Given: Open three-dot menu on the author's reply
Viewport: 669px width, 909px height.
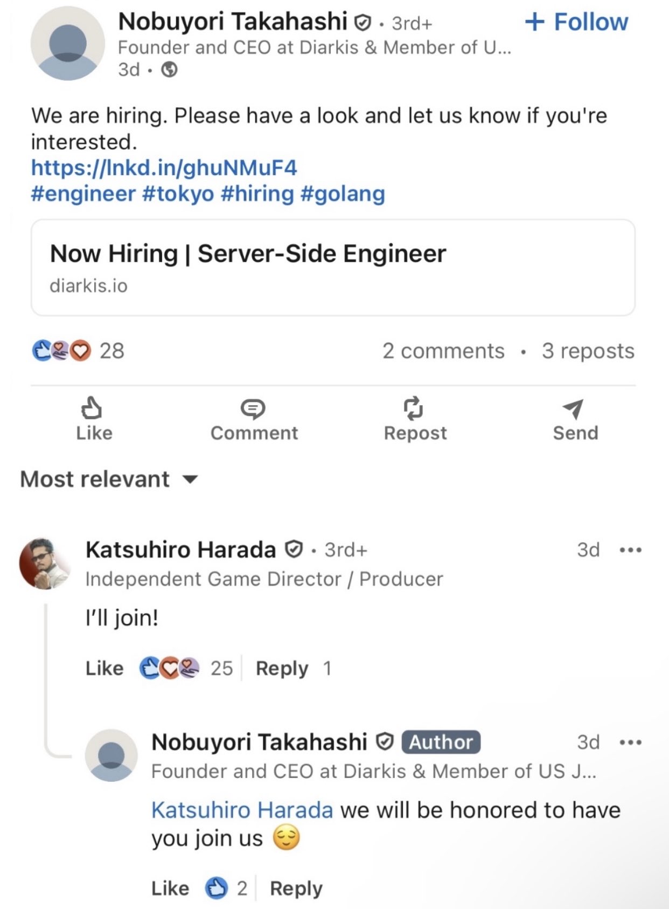Looking at the screenshot, I should [630, 743].
